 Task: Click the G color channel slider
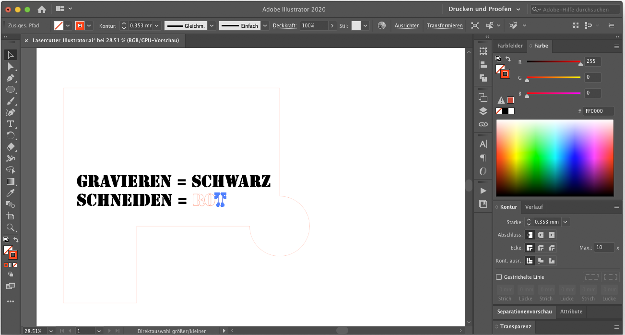554,77
